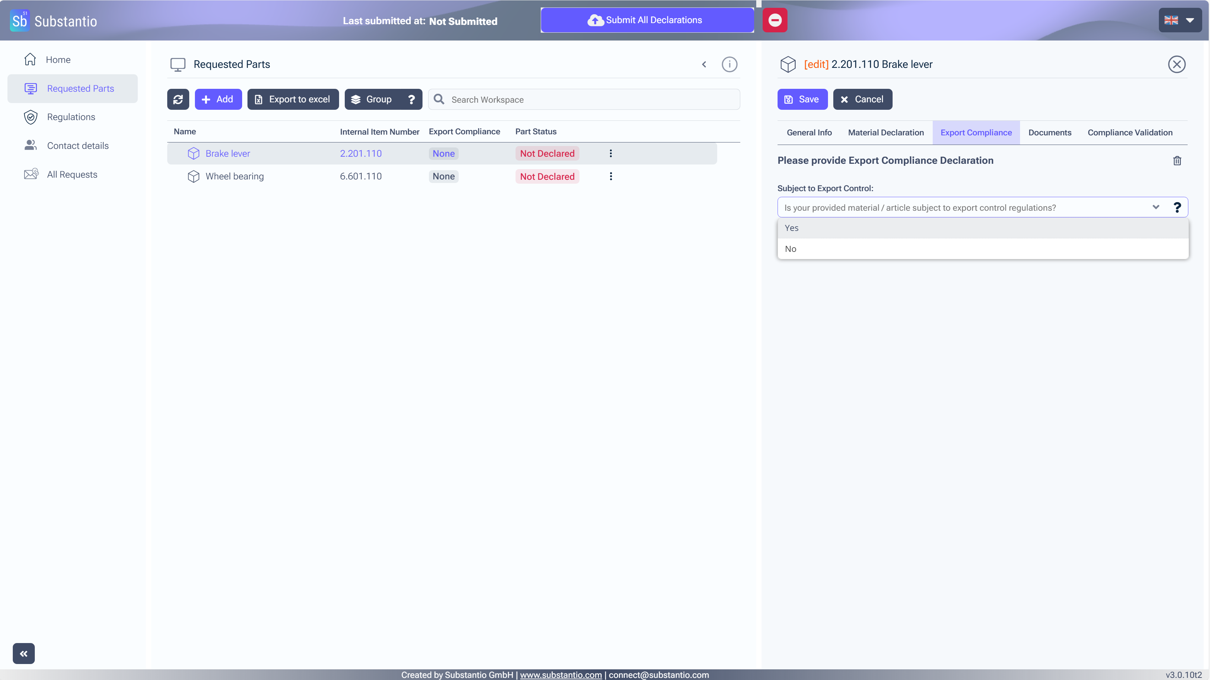Open the Brake lever row options menu
1210x680 pixels.
pos(611,153)
